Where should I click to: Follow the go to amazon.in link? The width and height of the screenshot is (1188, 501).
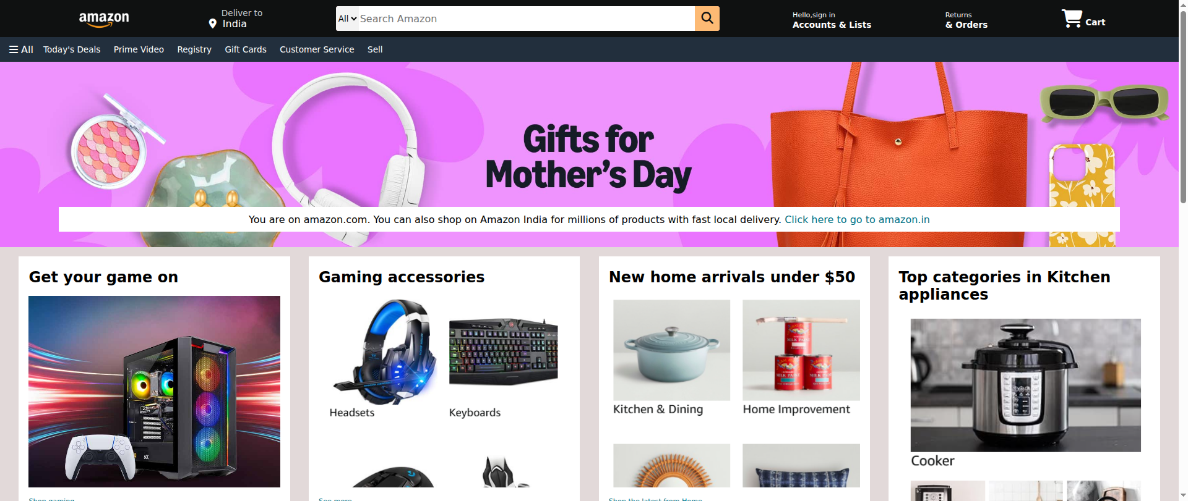click(x=857, y=219)
